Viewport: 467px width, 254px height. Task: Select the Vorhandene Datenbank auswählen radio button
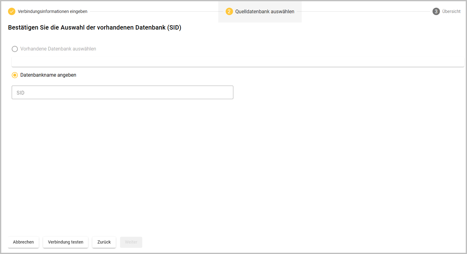[15, 49]
